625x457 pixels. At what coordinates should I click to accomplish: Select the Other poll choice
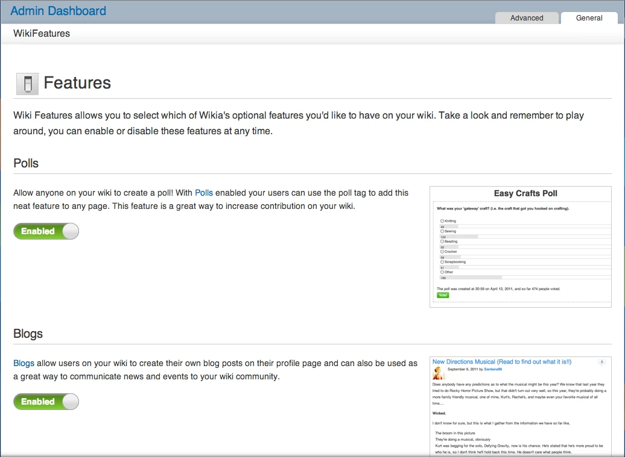point(442,272)
